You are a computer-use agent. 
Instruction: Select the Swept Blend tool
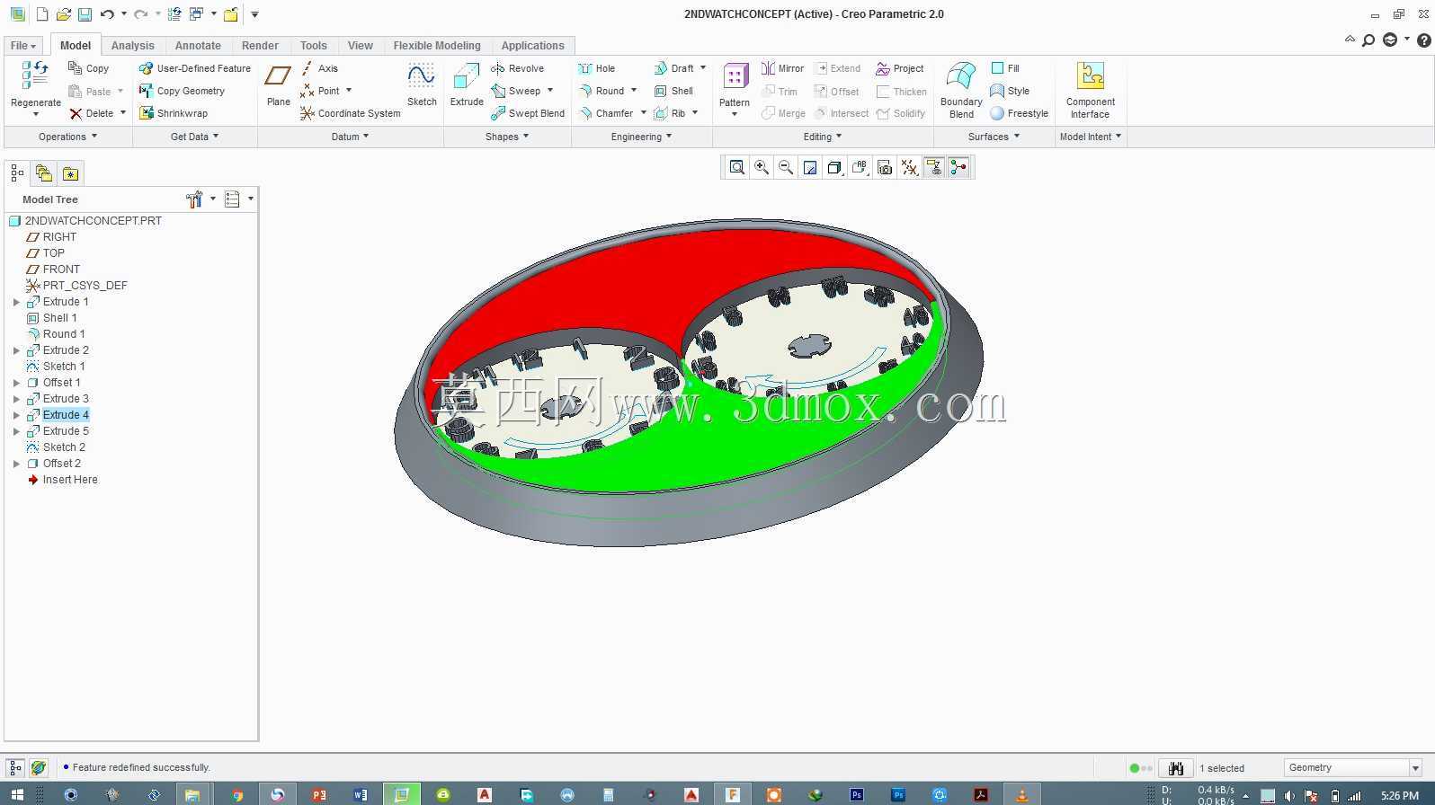[528, 113]
